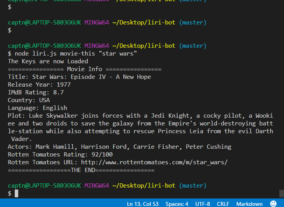Click the 'THE END' separator line
Image resolution: width=284 pixels, height=207 pixels.
pyautogui.click(x=81, y=170)
